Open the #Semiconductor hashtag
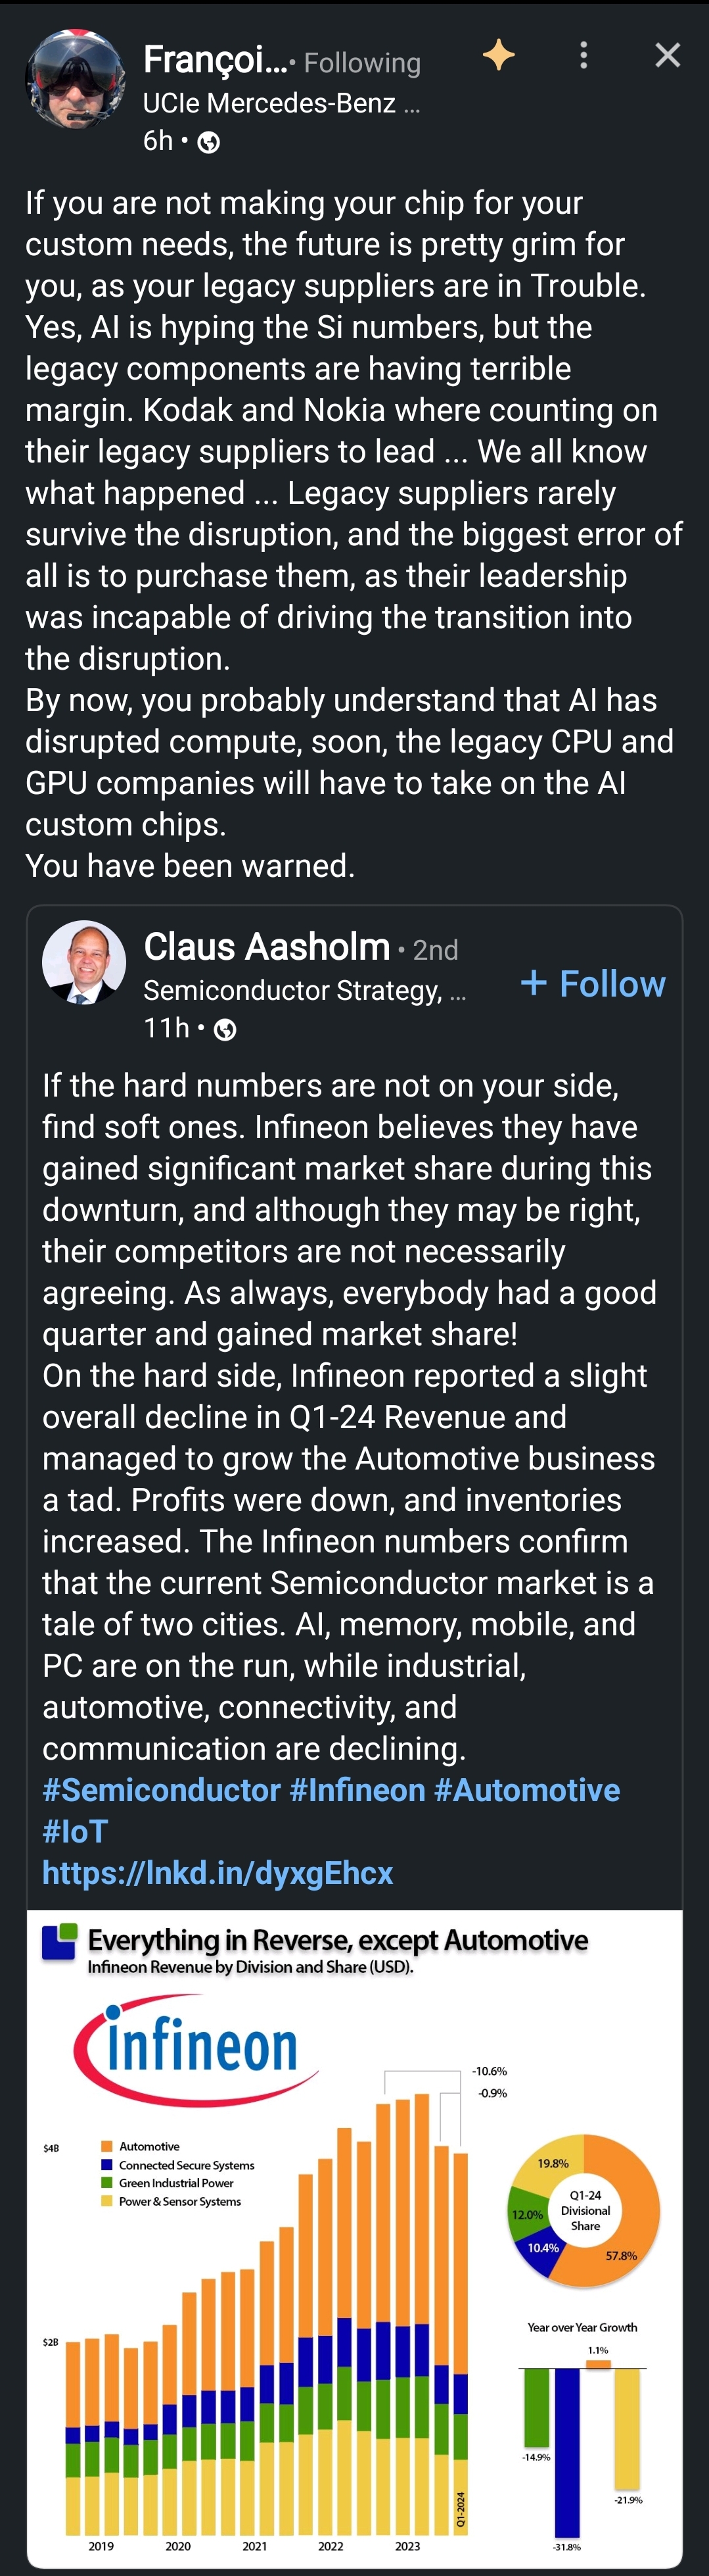 162,1790
